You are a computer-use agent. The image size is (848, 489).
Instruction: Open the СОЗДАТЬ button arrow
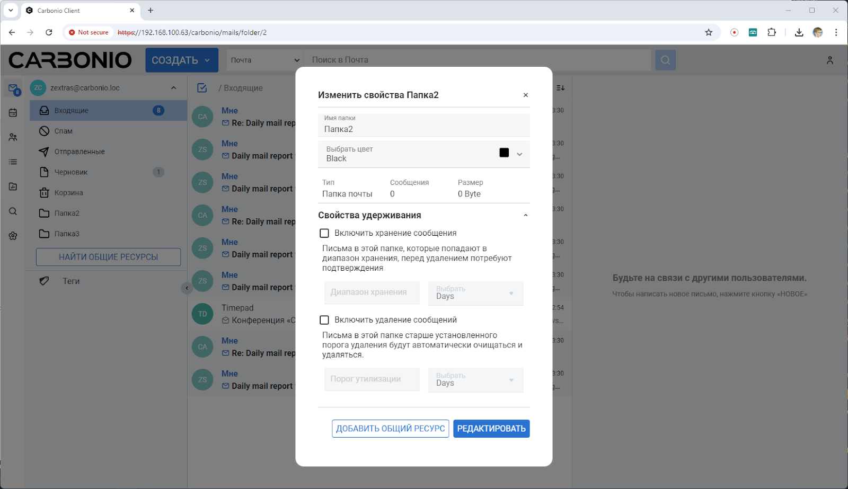(207, 60)
